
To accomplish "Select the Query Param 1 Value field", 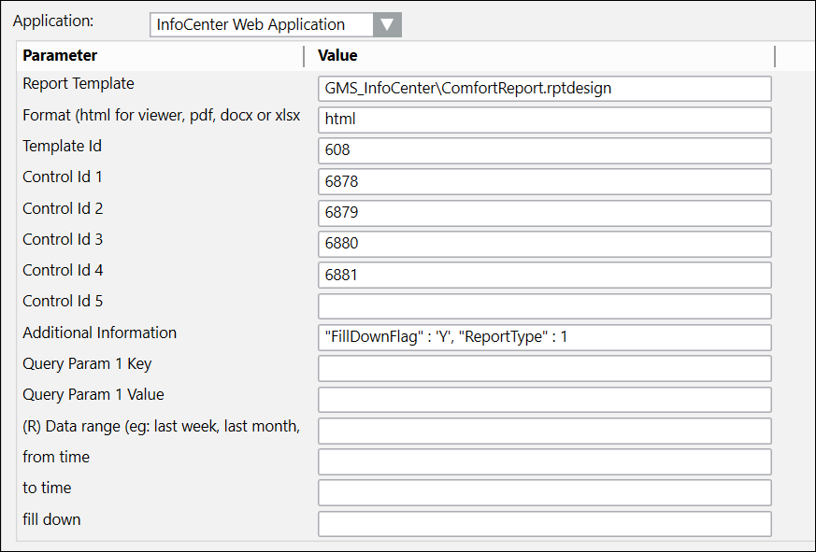I will pos(544,400).
